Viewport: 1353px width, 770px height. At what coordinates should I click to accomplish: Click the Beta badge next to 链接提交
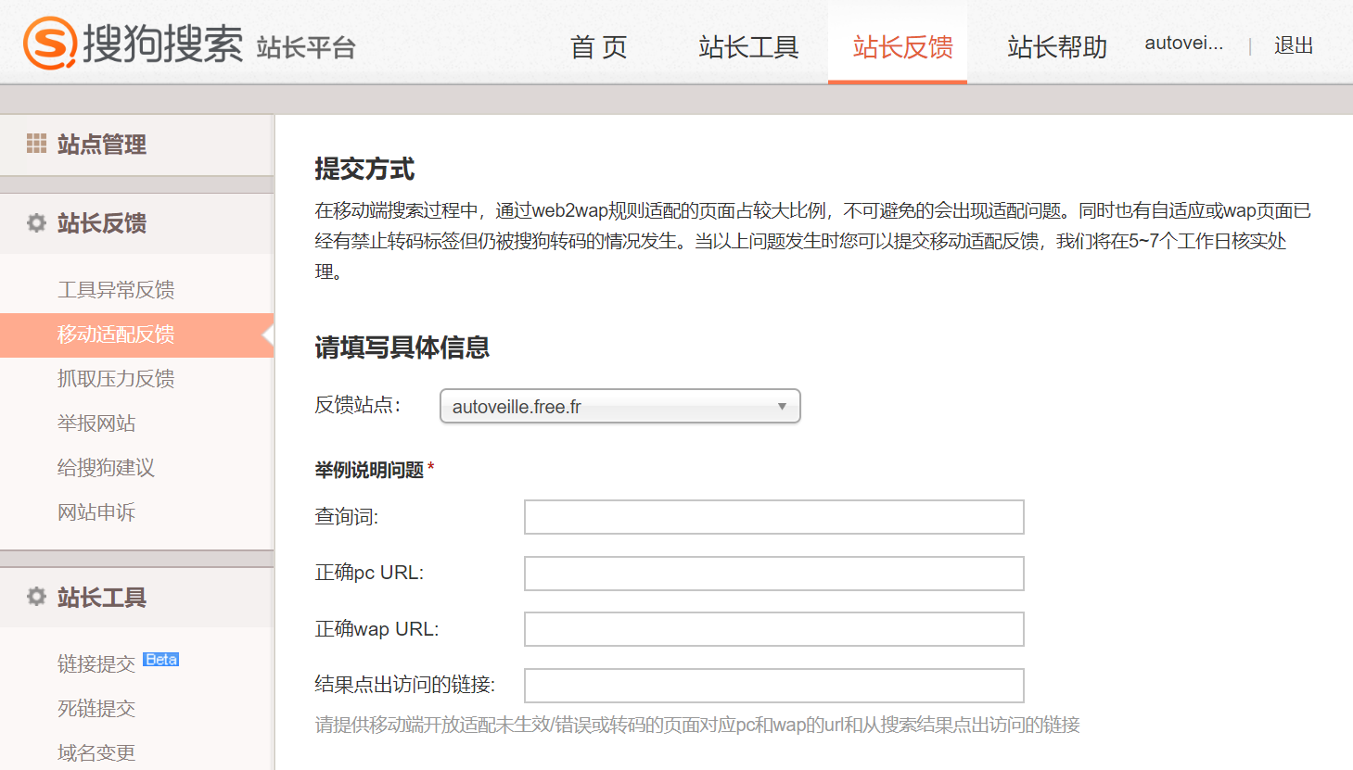(x=160, y=659)
